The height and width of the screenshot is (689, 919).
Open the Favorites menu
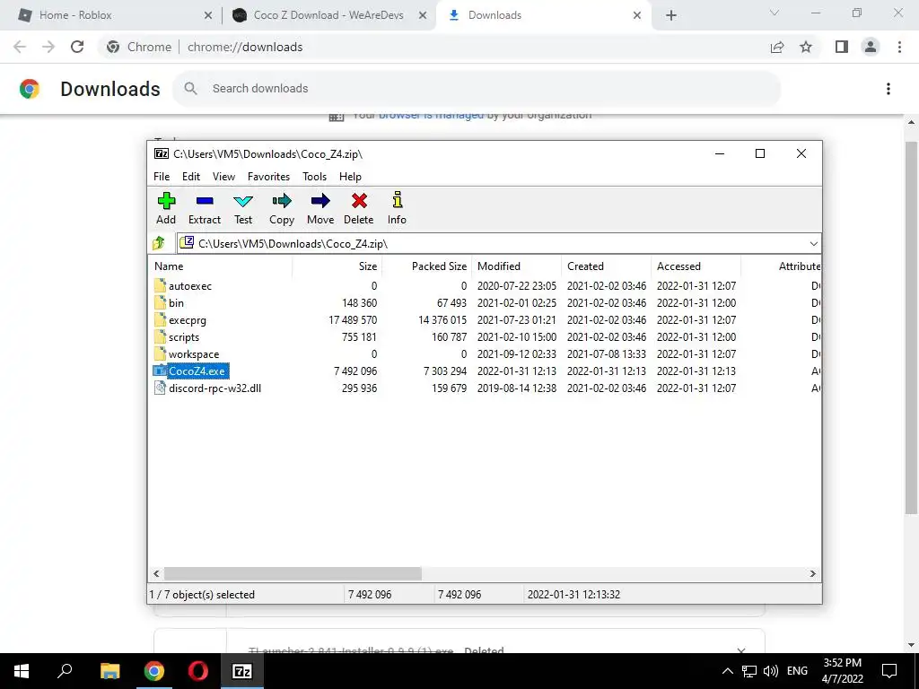268,177
